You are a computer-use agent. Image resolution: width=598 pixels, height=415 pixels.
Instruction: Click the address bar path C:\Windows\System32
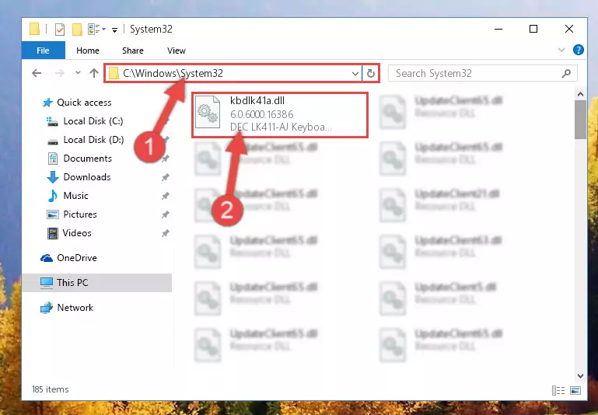tap(173, 73)
